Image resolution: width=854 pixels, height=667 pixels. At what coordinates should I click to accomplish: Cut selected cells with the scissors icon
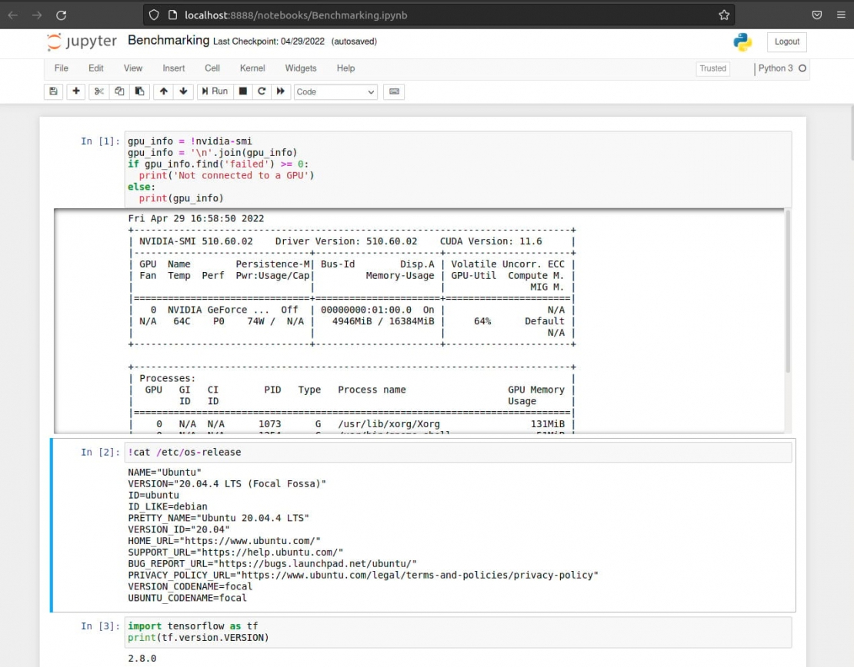99,91
